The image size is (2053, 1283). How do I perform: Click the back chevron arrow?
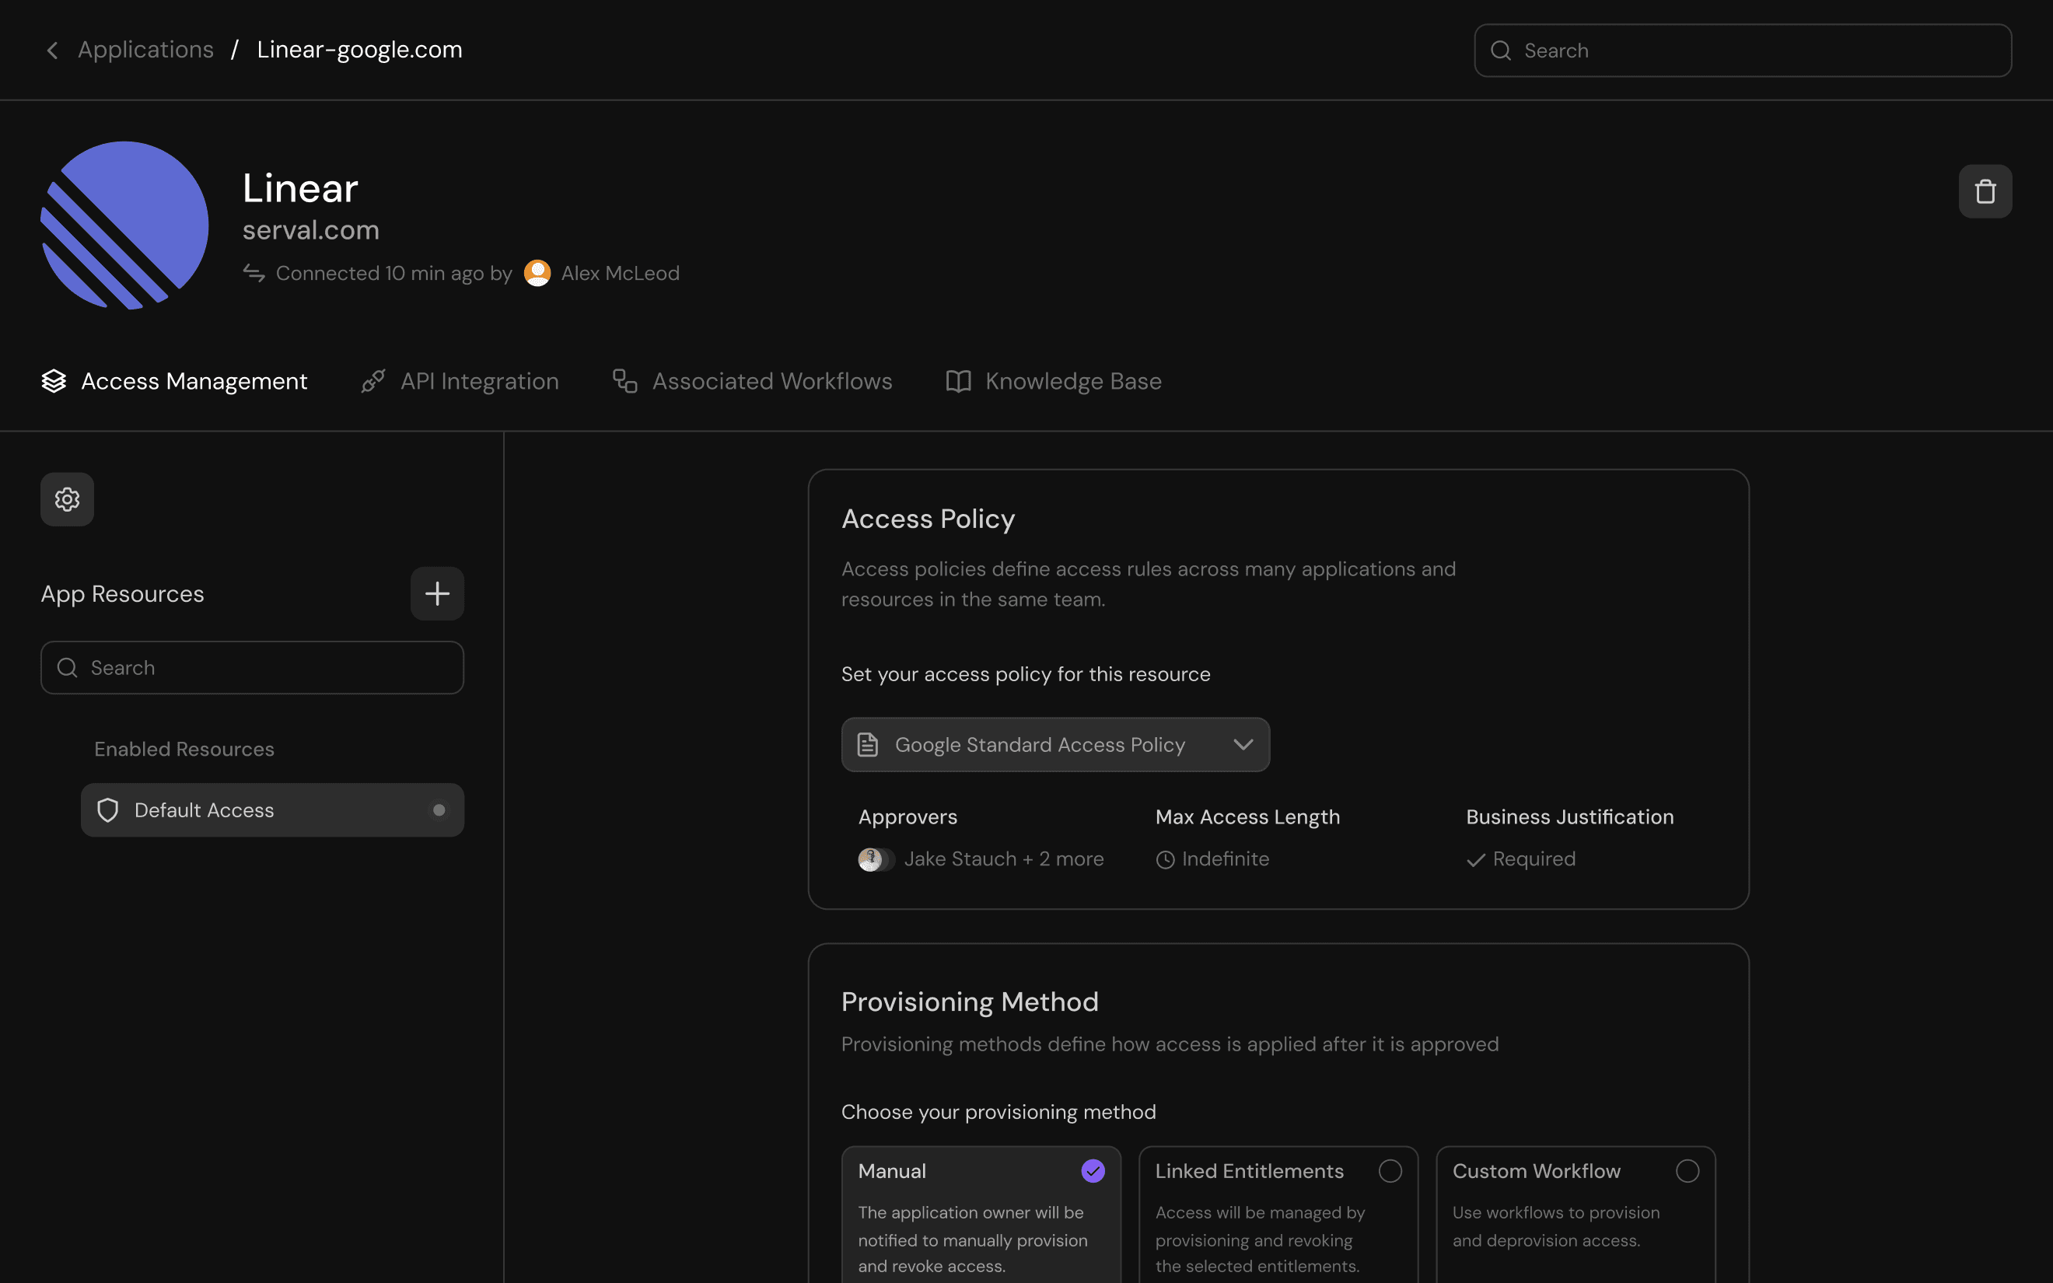click(53, 51)
